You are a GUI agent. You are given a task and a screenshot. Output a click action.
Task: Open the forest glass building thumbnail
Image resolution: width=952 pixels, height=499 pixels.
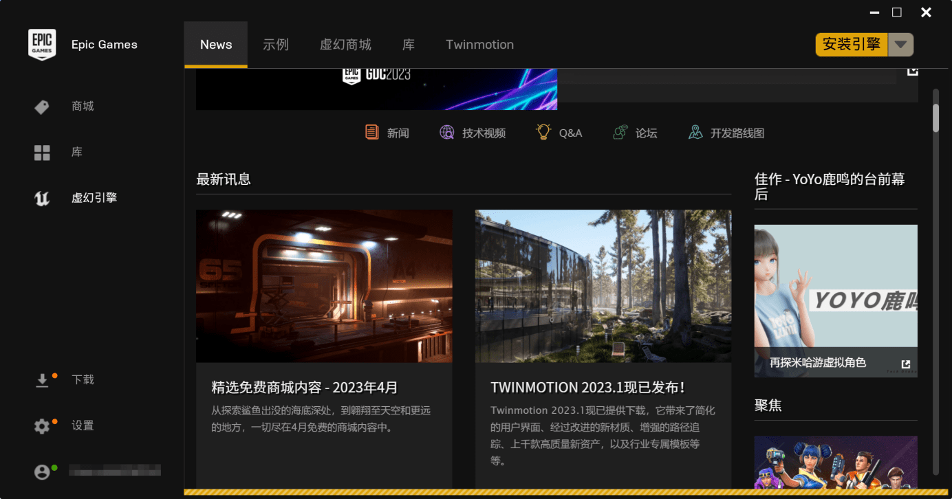coord(603,286)
